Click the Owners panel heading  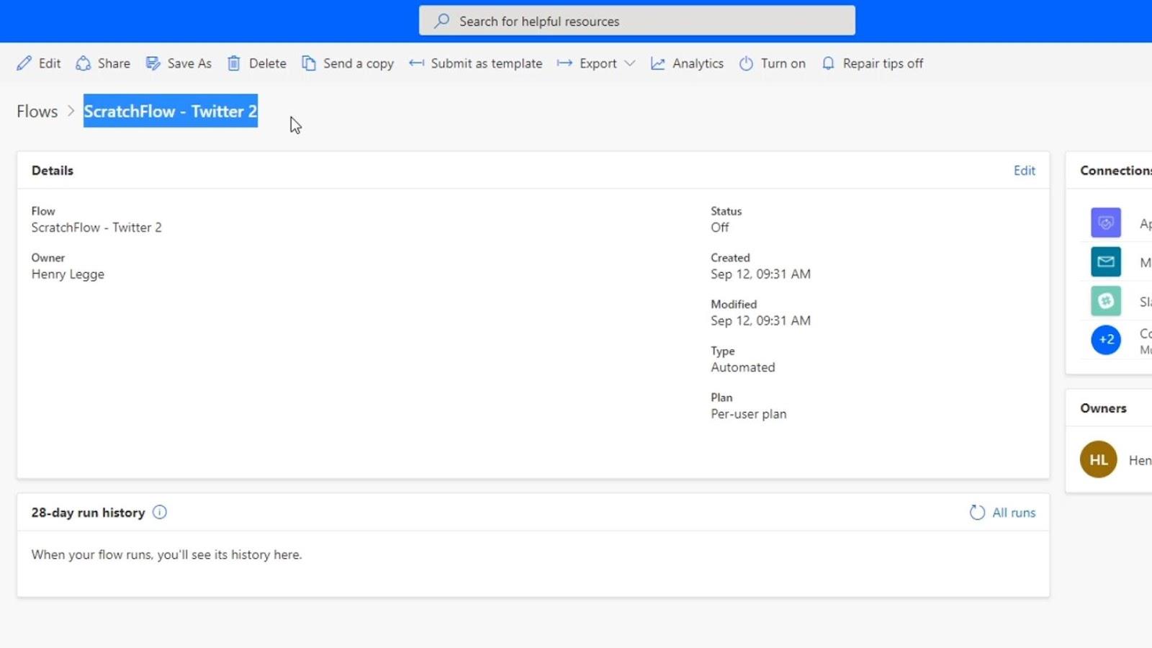coord(1103,408)
